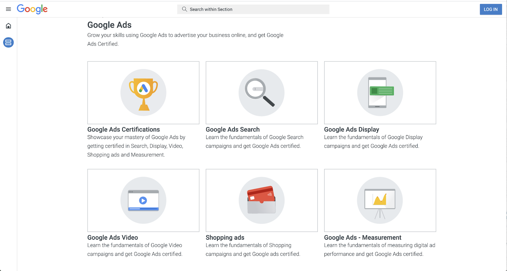
Task: Open Google Ads Search title link
Action: point(233,129)
